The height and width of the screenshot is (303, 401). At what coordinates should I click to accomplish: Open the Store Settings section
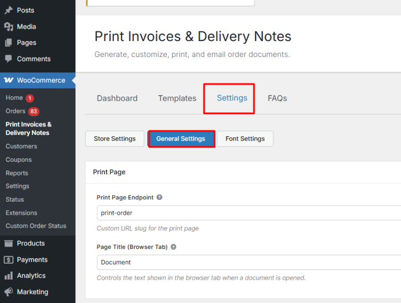tap(115, 139)
